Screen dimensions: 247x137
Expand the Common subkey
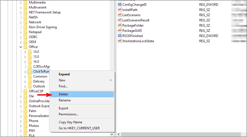(x=25, y=77)
